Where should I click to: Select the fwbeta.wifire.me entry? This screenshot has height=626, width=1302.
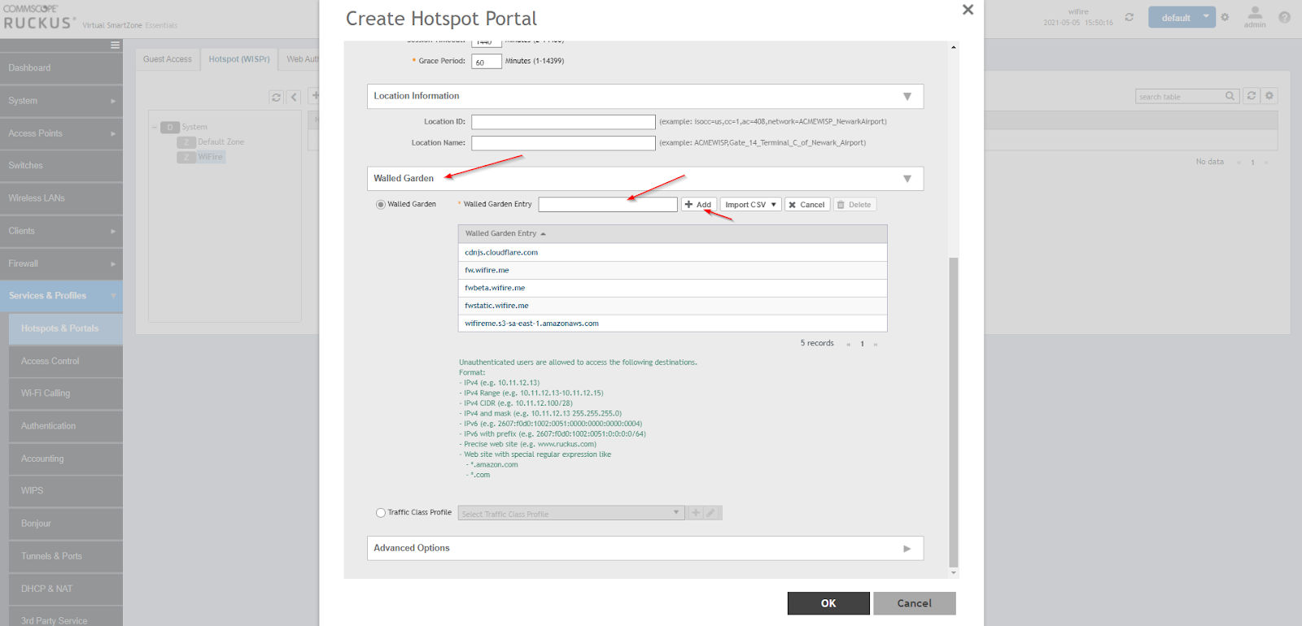672,288
